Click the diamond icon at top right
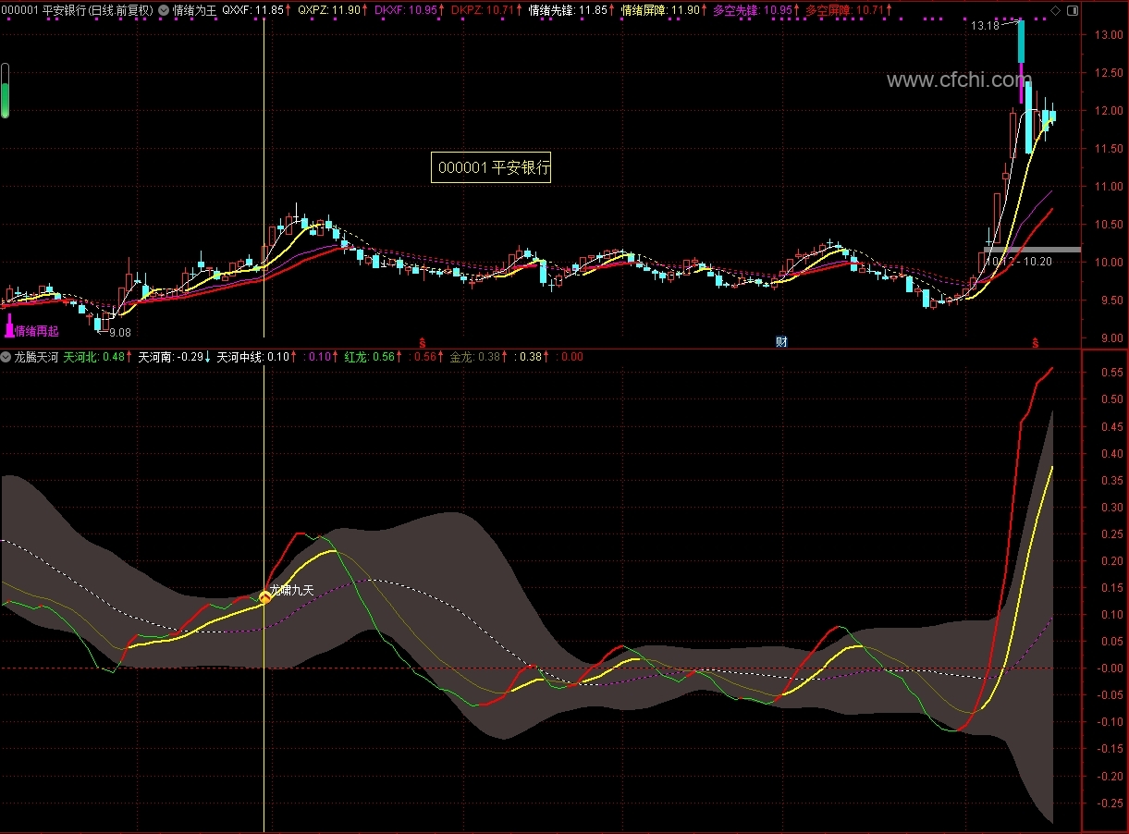Screen dimensions: 1129x834 click(x=1057, y=10)
